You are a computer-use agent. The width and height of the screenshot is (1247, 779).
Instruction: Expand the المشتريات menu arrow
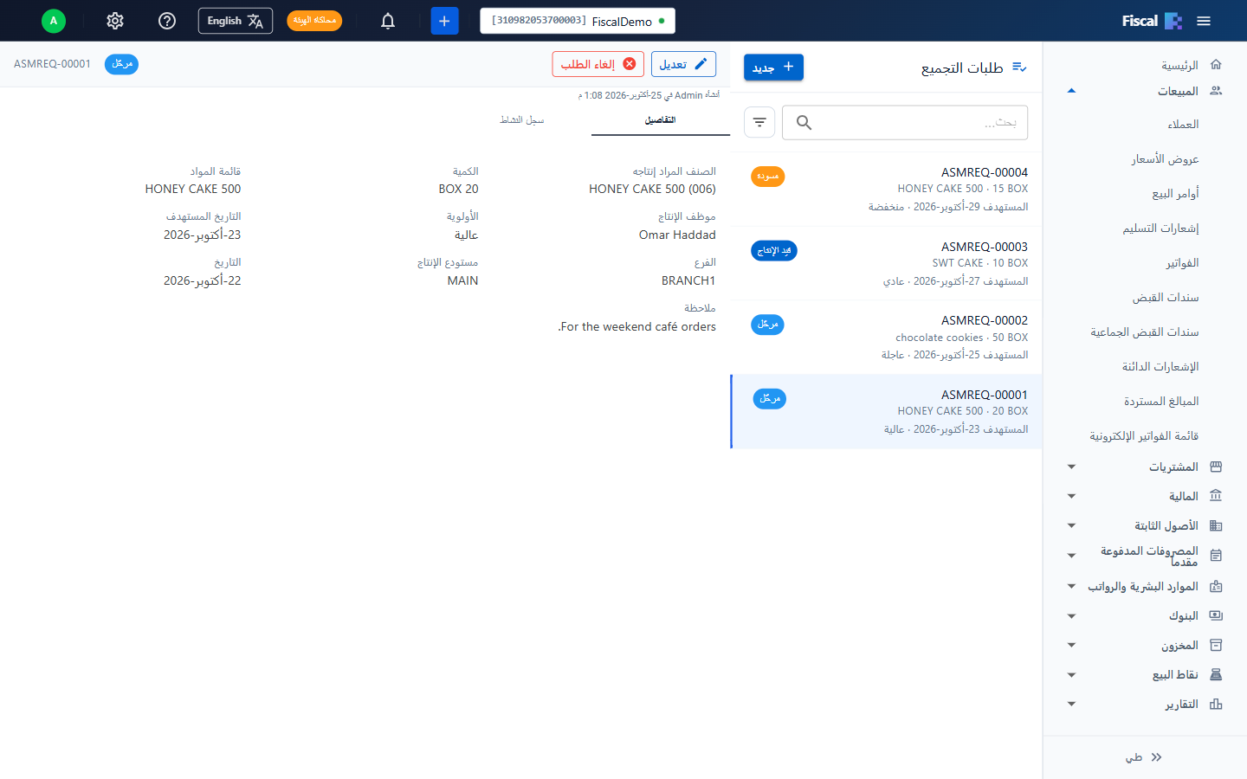(x=1071, y=467)
